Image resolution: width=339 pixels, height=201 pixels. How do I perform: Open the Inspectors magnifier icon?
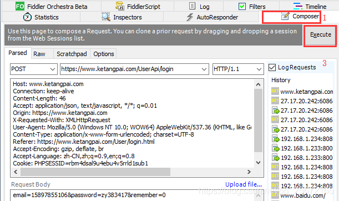pyautogui.click(x=106, y=17)
